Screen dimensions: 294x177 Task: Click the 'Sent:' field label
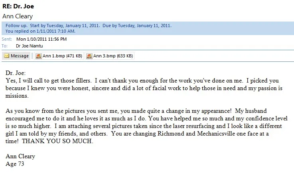coord(7,39)
